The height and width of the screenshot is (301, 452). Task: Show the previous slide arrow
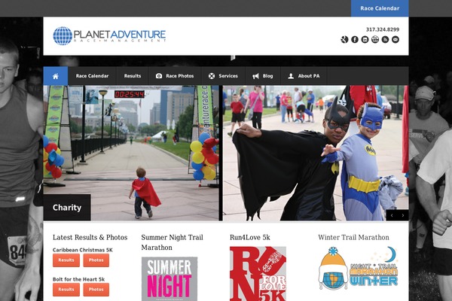[392, 215]
